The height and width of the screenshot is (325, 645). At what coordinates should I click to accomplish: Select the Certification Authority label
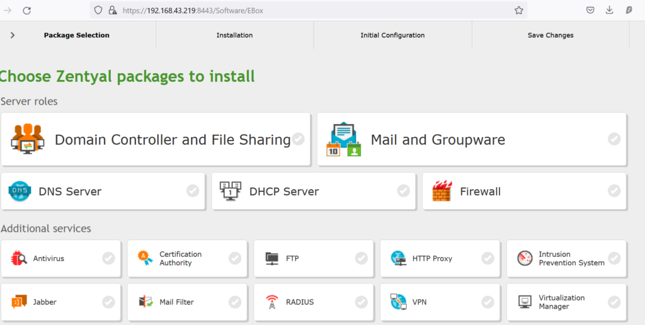(x=181, y=258)
